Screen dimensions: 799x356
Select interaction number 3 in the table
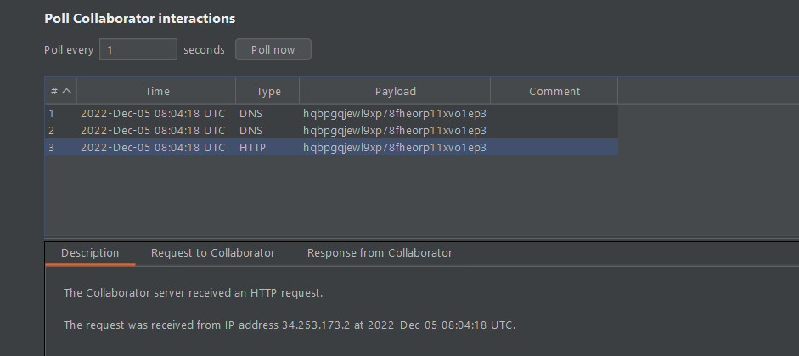[53, 147]
